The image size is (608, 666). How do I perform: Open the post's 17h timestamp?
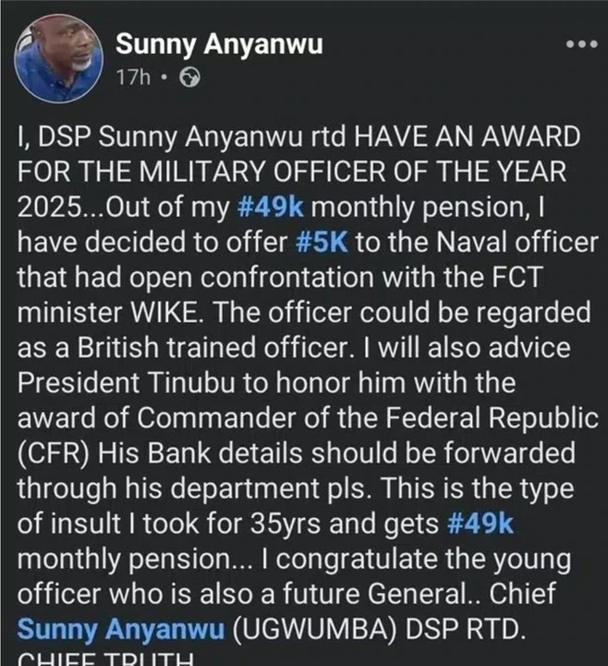pyautogui.click(x=132, y=79)
